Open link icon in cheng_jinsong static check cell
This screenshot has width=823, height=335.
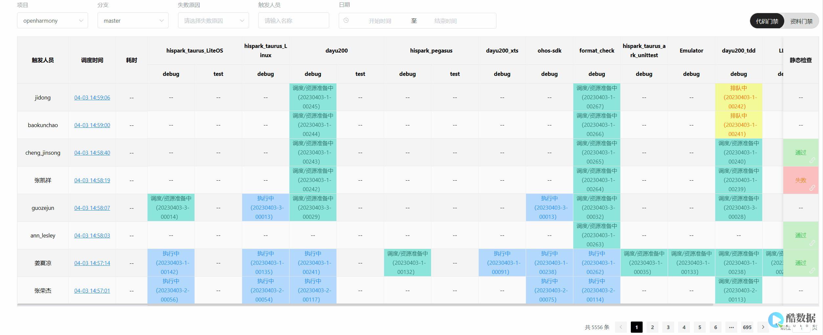[x=812, y=160]
